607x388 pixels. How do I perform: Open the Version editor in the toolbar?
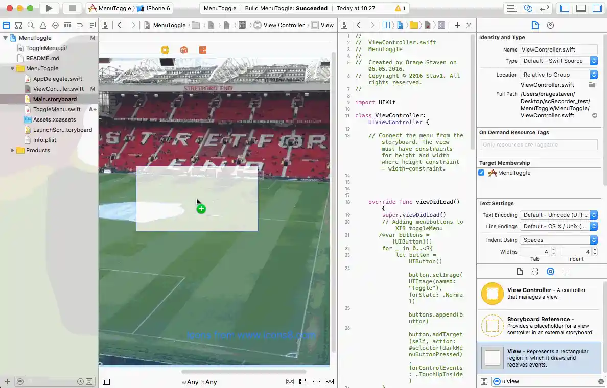pos(545,8)
